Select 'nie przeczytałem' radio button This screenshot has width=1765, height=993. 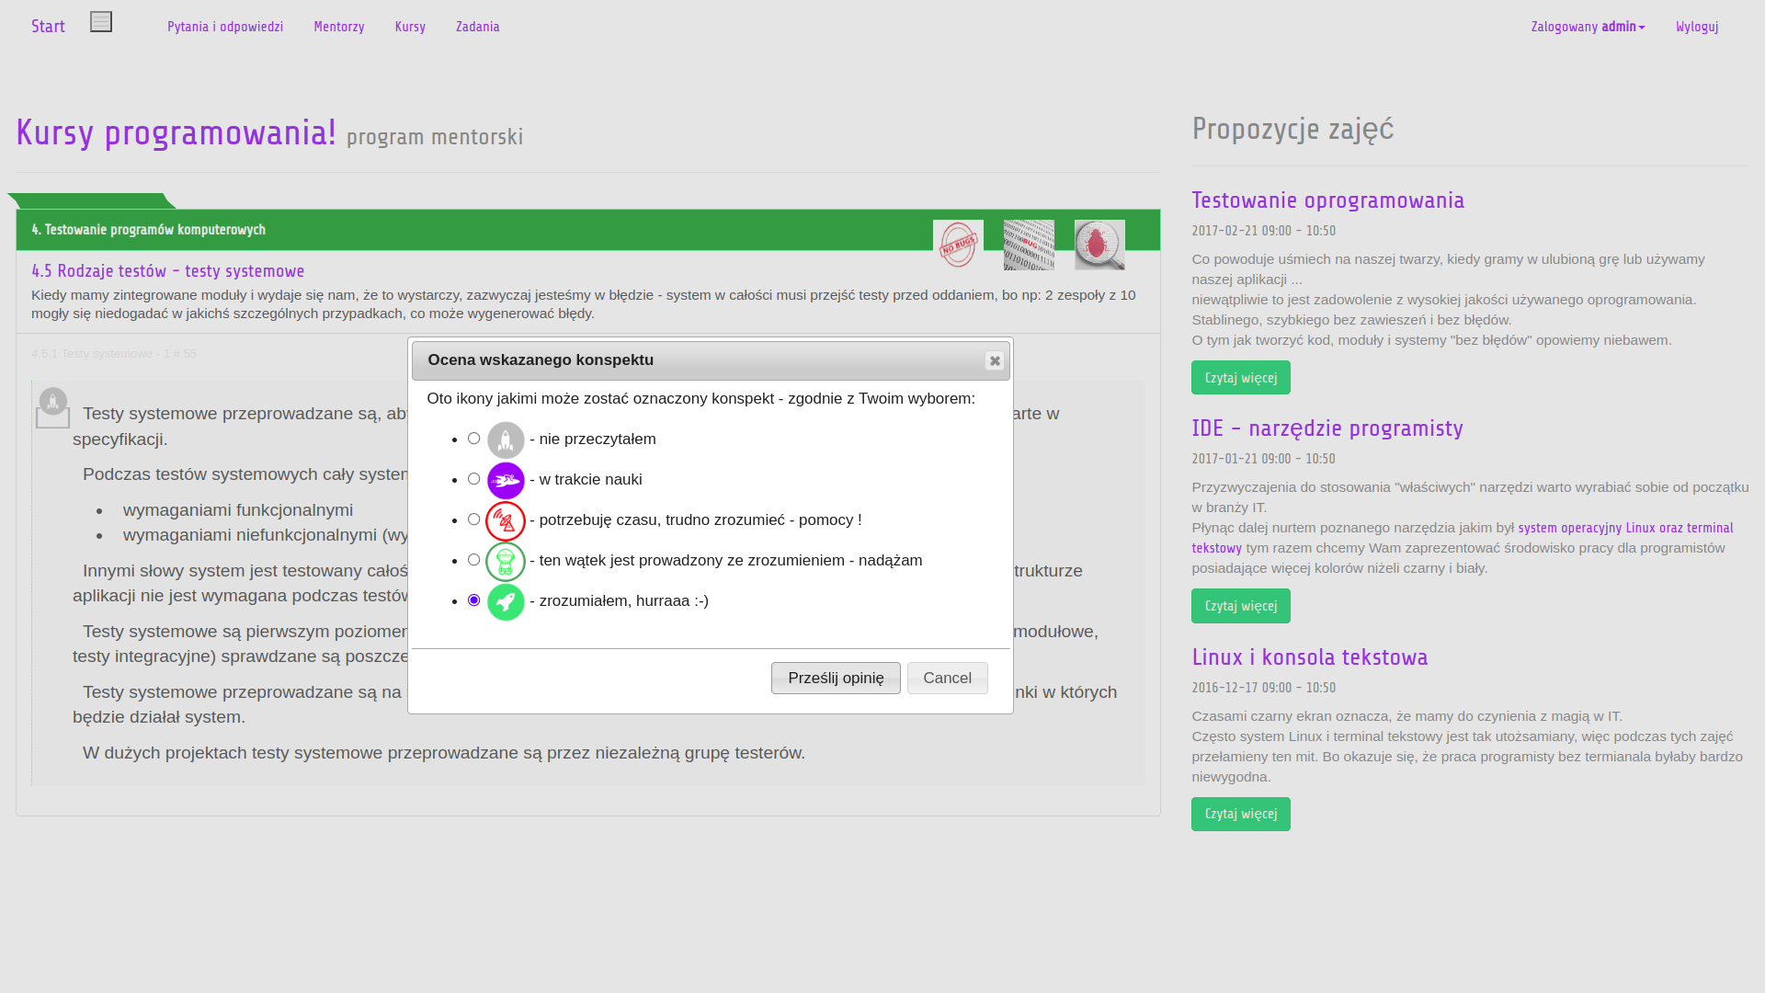474,439
